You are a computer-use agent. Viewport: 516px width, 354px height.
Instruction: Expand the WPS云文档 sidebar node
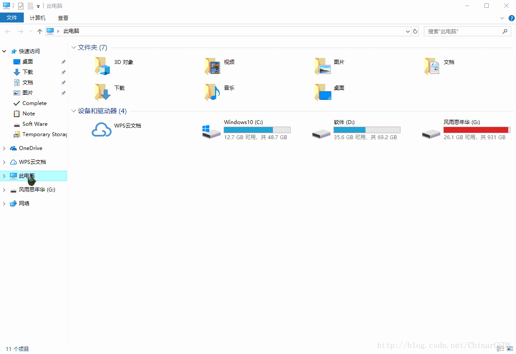4,162
